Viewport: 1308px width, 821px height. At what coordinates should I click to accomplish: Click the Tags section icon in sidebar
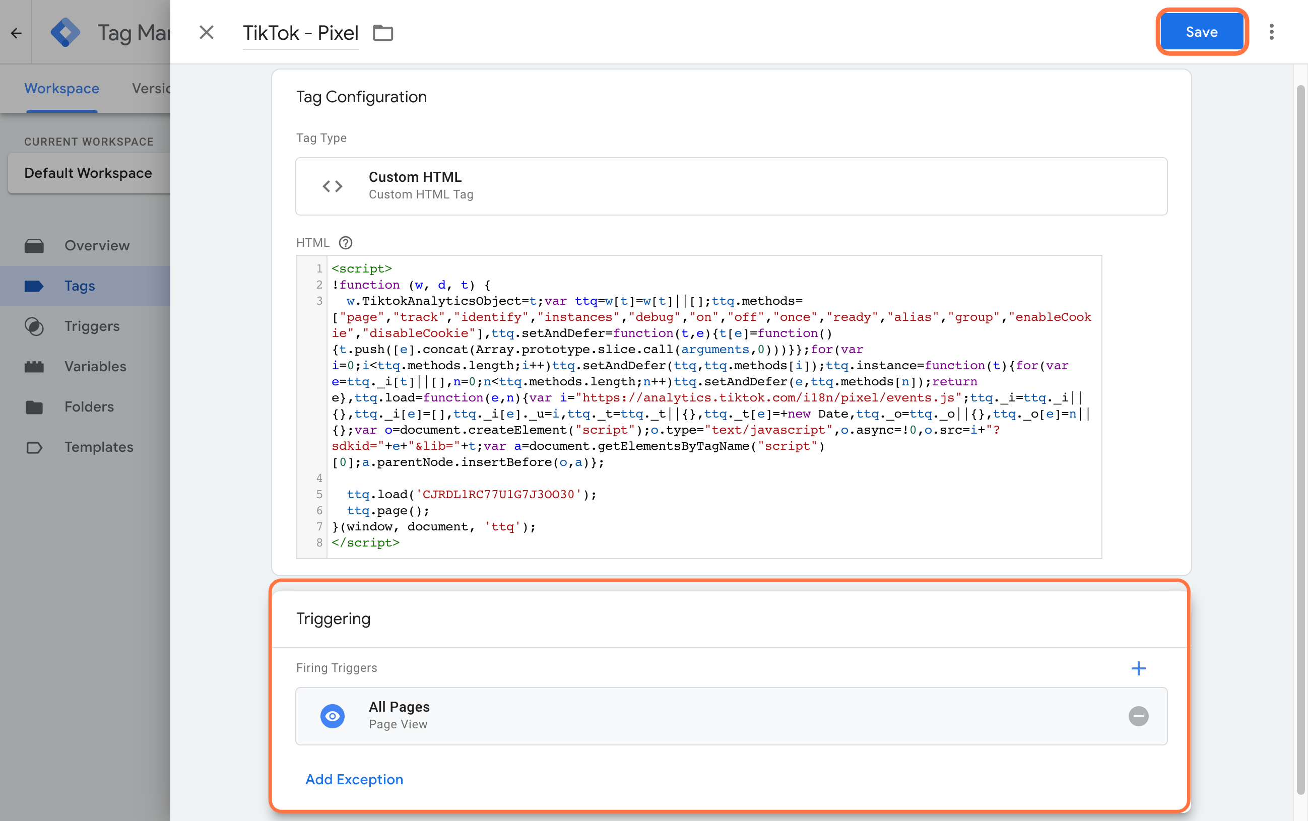point(33,284)
